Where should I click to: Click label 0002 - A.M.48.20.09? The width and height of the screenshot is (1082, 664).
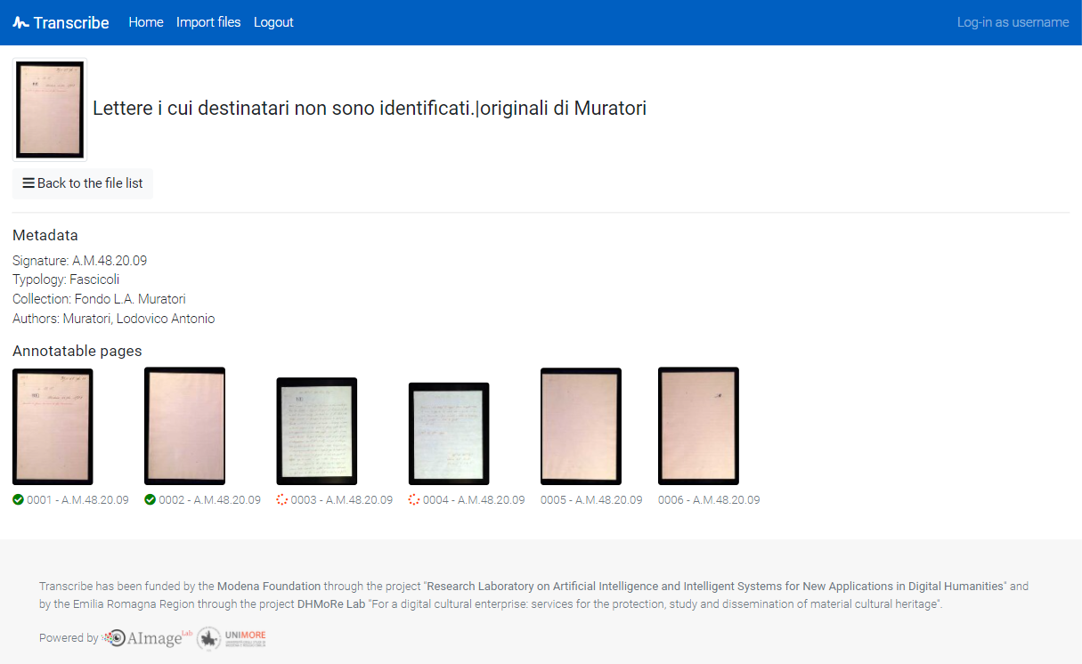[x=210, y=500]
